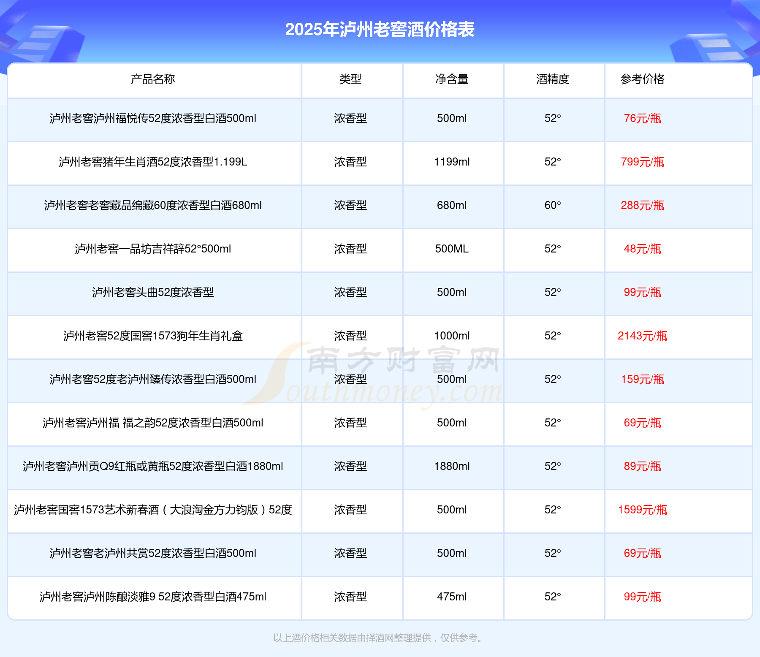Image resolution: width=760 pixels, height=657 pixels.
Task: Click the price "89元/瓶"
Action: pyautogui.click(x=643, y=466)
